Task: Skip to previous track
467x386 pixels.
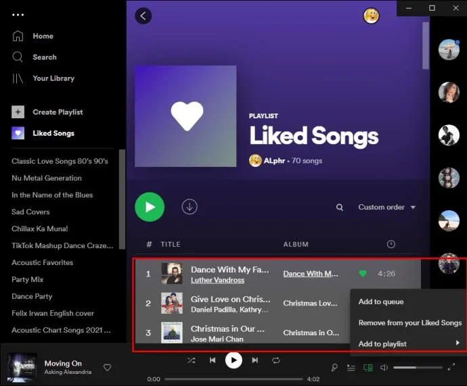Action: [x=213, y=360]
